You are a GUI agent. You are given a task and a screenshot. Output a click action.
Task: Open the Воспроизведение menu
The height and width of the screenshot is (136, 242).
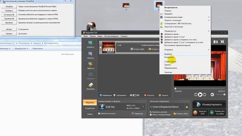coord(112,36)
